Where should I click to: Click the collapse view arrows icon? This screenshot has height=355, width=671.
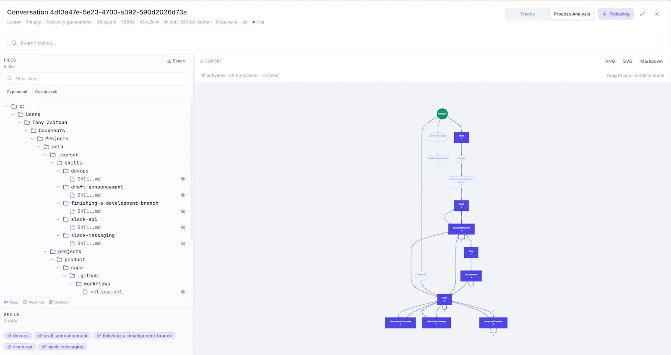point(642,14)
